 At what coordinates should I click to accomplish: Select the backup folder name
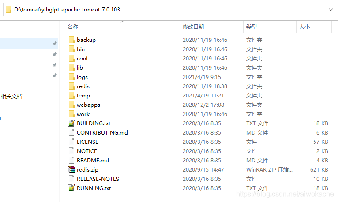point(86,40)
